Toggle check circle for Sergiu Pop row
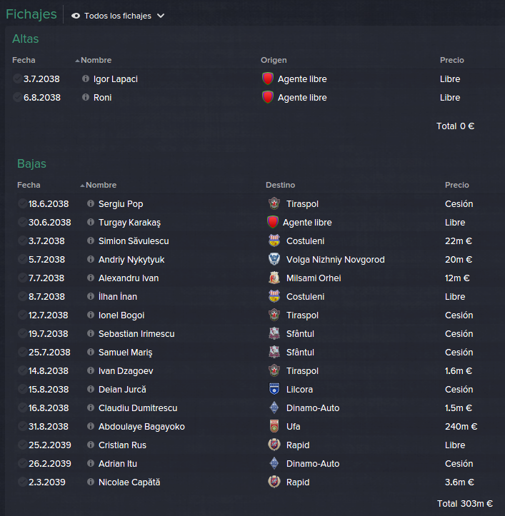The height and width of the screenshot is (516, 505). (x=22, y=203)
